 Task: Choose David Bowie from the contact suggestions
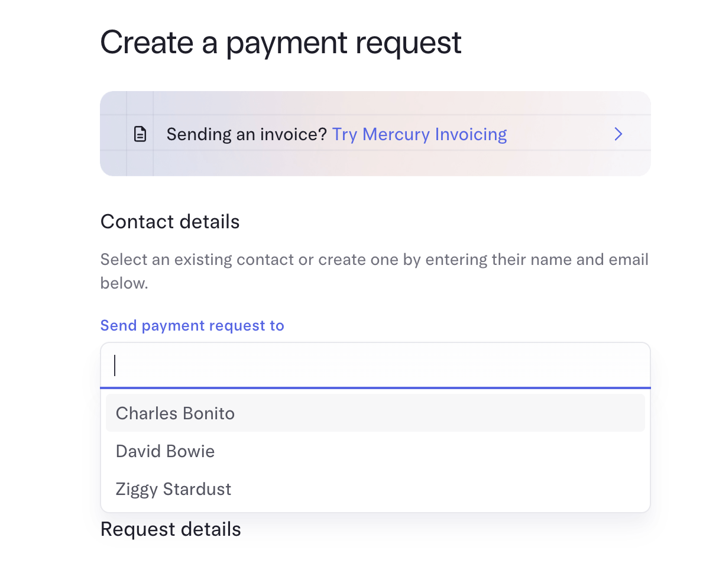pos(375,451)
